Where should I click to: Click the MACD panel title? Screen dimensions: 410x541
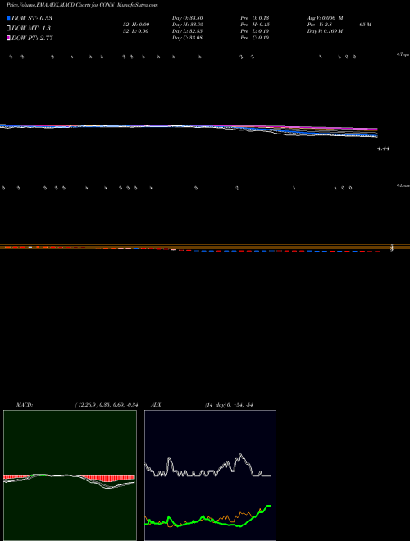tap(25, 405)
